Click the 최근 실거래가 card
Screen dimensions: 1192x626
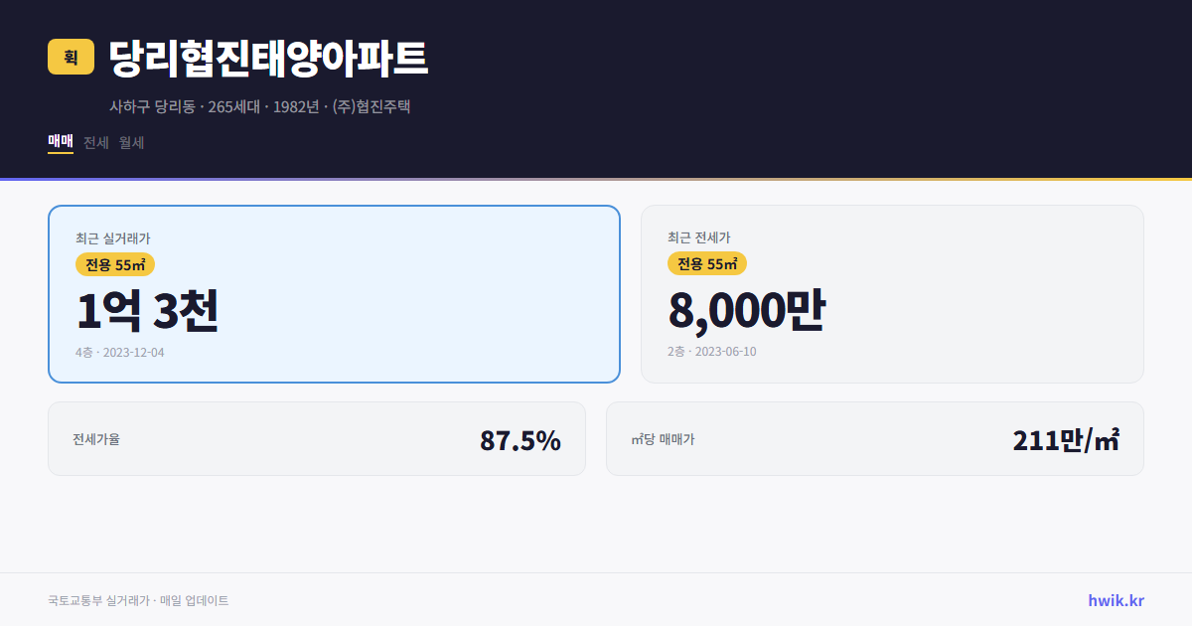[x=334, y=293]
